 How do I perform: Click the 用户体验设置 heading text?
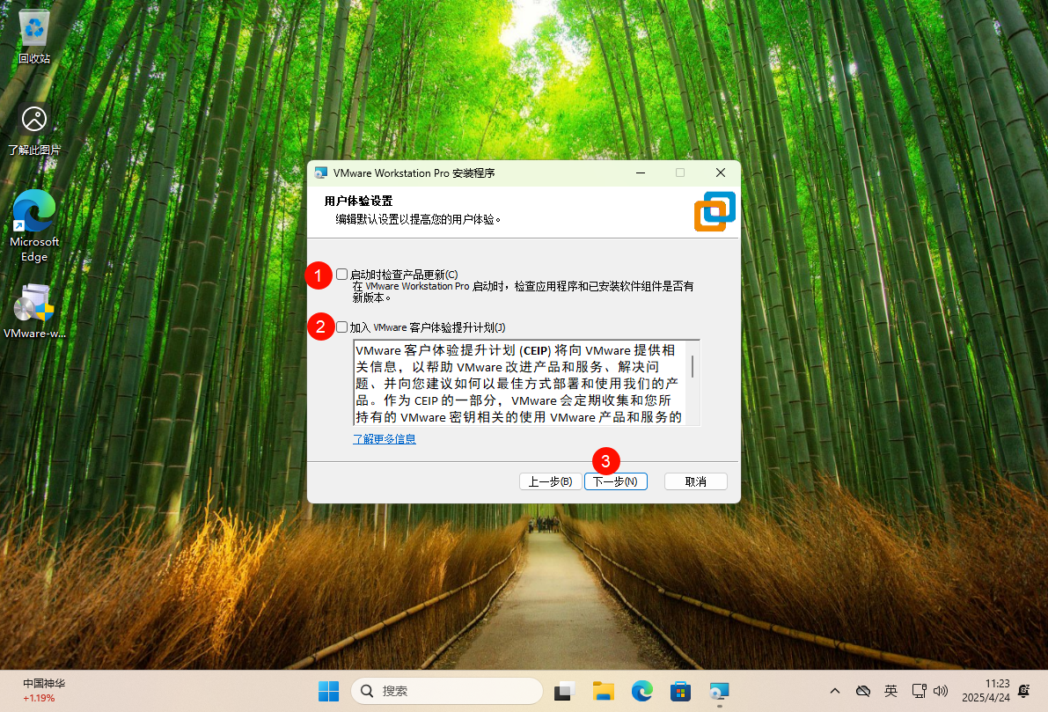click(358, 201)
